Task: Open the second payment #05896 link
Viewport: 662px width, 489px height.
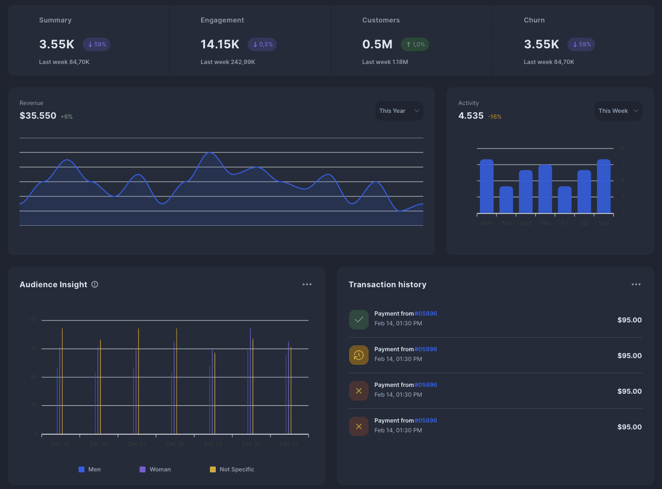Action: click(x=426, y=349)
